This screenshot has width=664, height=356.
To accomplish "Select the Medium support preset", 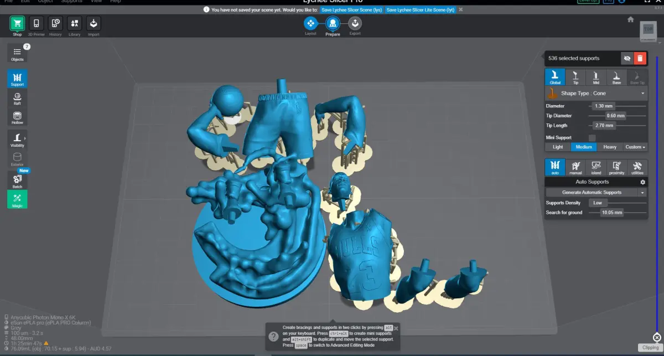I will [x=584, y=147].
